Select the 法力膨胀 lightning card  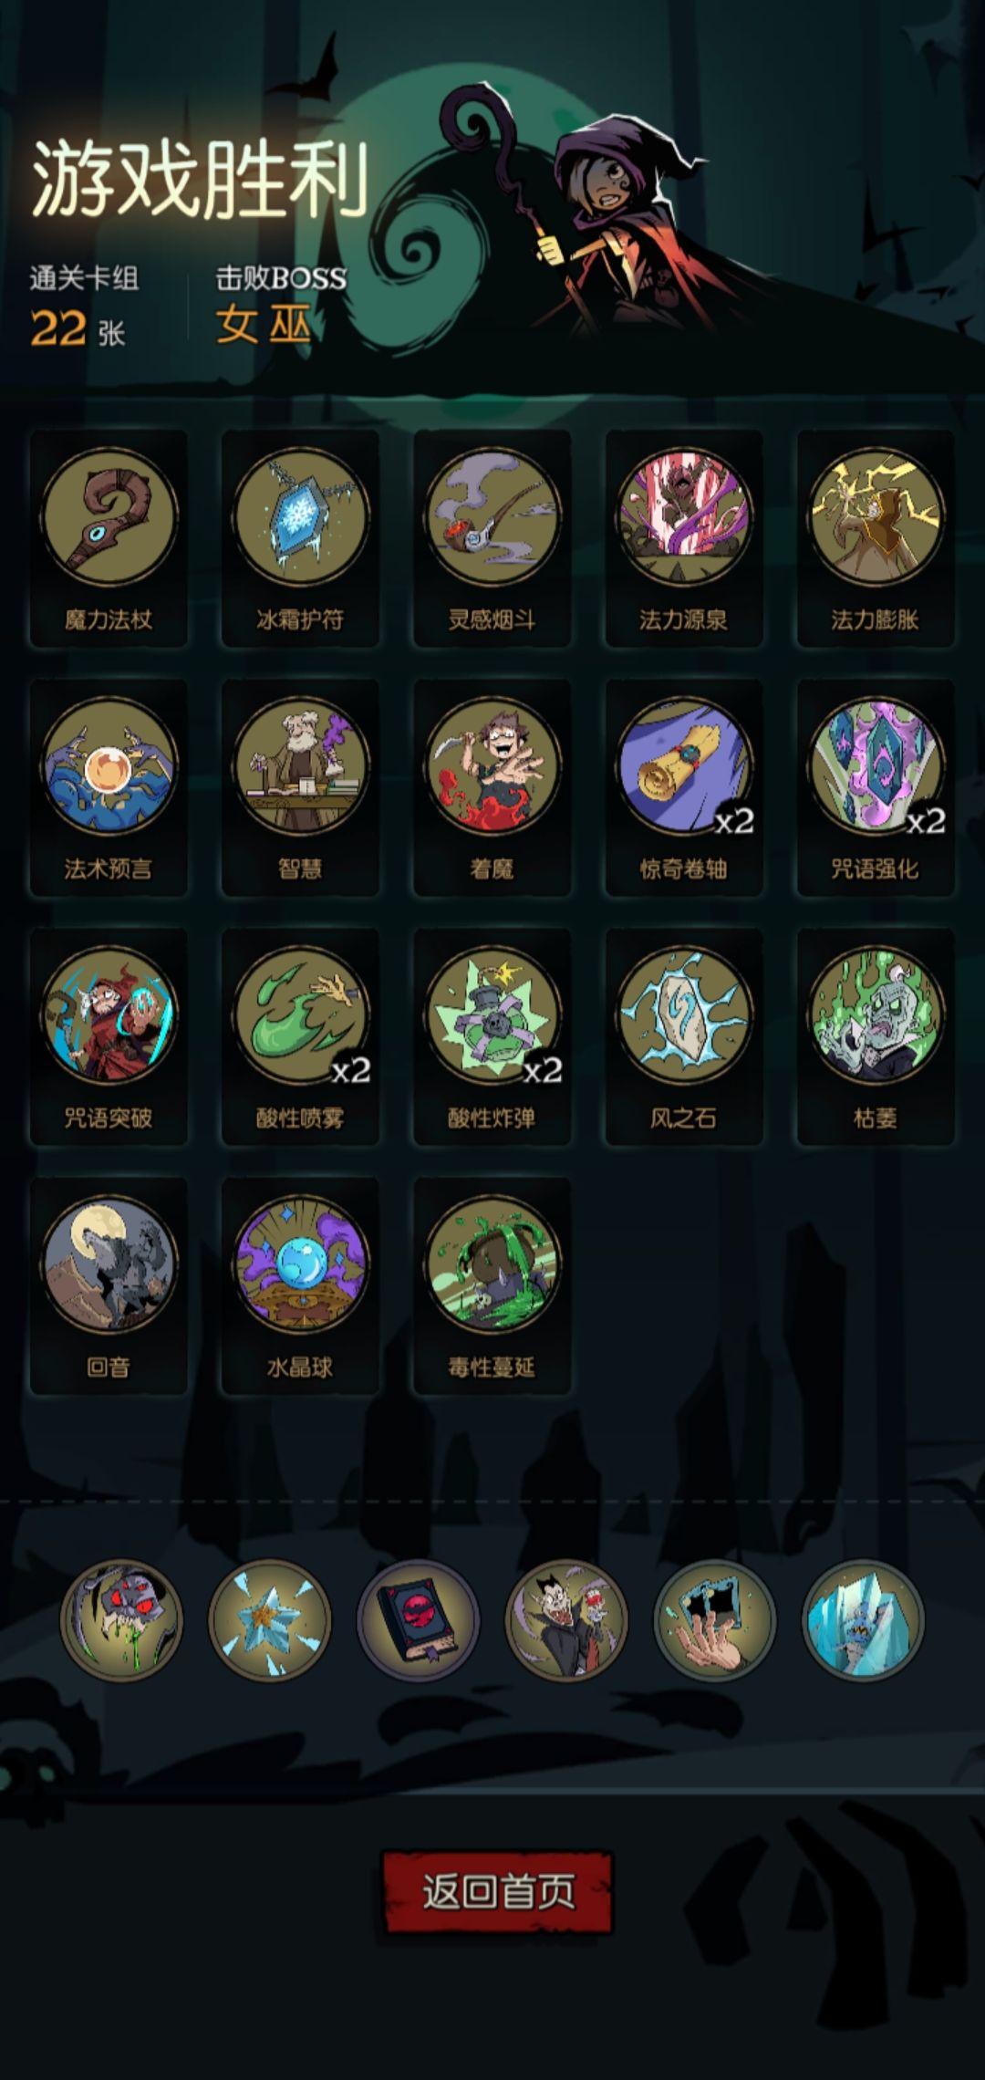[875, 538]
